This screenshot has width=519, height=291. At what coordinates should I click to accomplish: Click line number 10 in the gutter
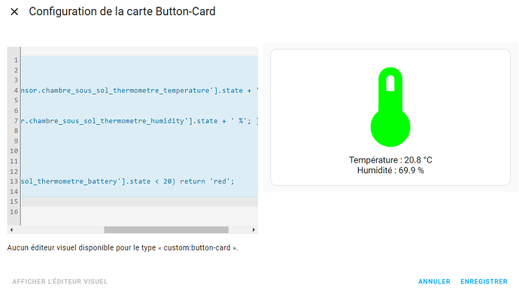14,151
